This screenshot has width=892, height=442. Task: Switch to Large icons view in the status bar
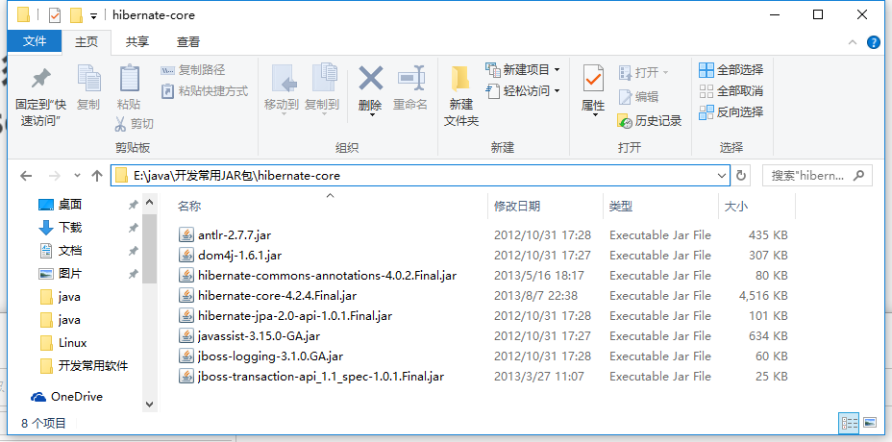869,423
